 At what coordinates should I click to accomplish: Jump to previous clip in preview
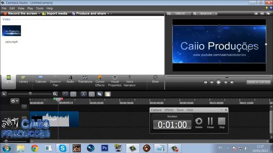tap(206, 82)
